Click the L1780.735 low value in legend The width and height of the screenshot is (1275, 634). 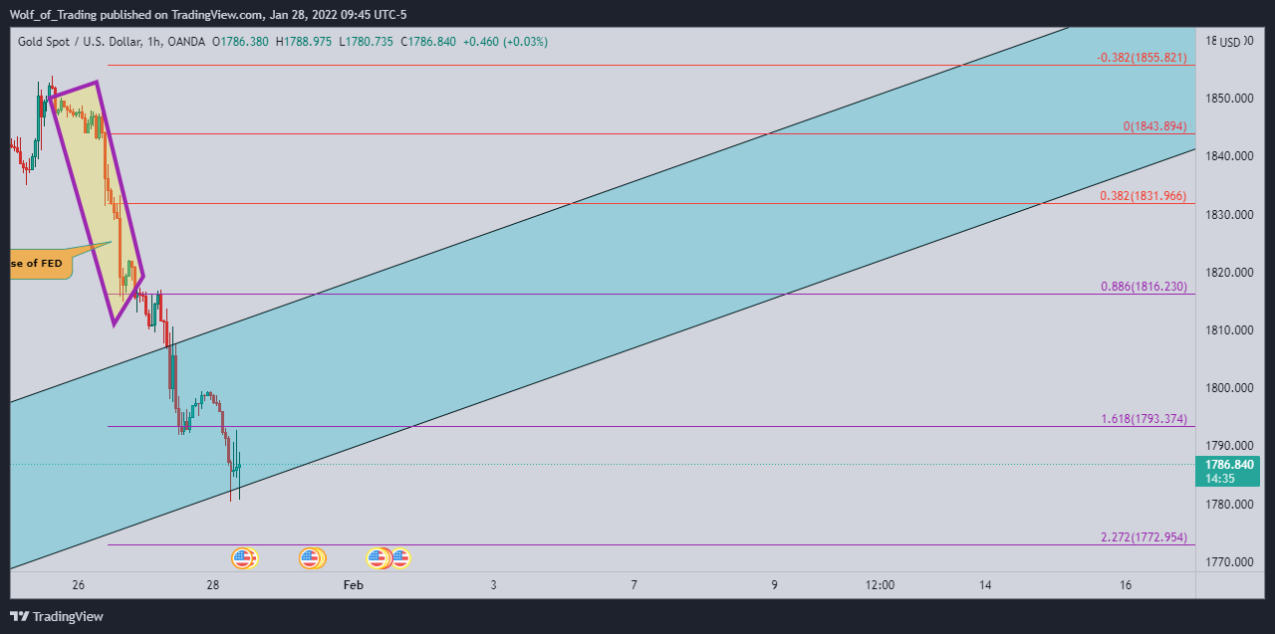coord(365,42)
